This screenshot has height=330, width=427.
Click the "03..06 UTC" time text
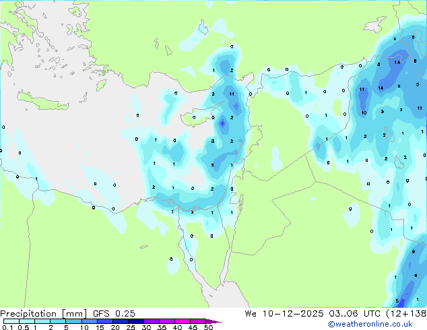[354, 314]
